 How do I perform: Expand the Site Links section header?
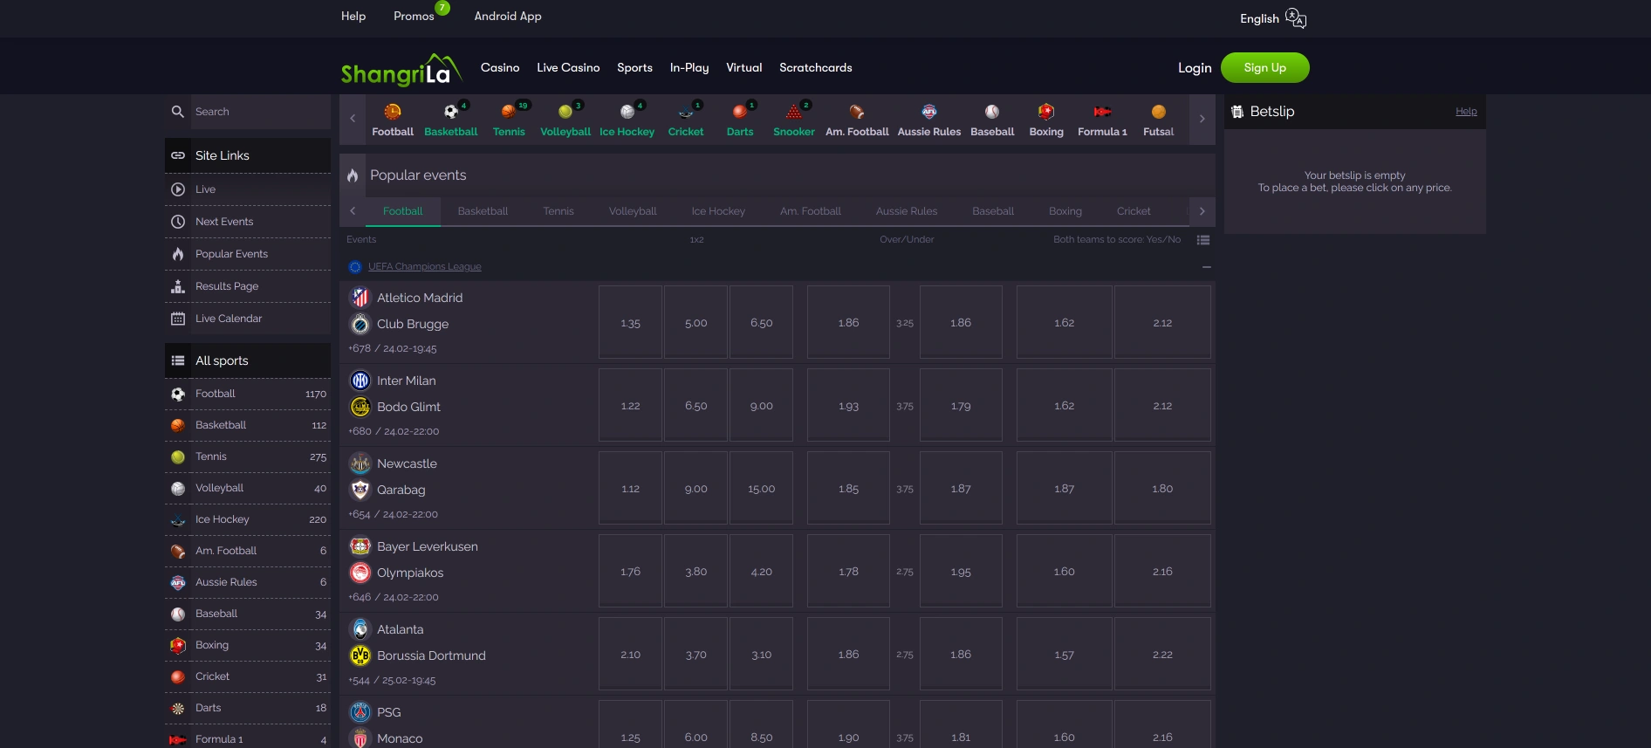[248, 155]
